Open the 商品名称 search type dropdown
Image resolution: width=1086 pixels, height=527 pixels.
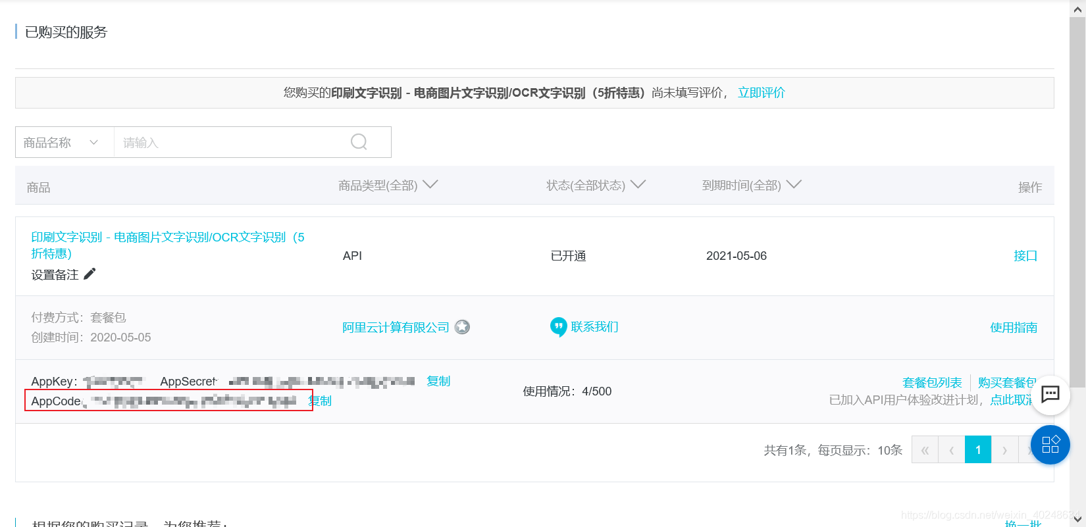[x=65, y=142]
